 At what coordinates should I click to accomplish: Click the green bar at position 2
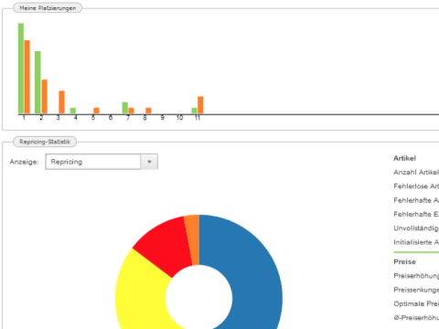click(x=37, y=82)
